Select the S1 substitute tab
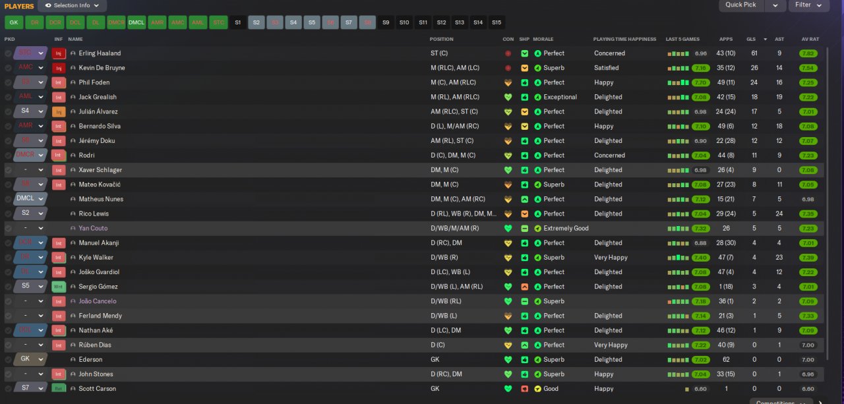This screenshot has height=404, width=844. coord(238,22)
